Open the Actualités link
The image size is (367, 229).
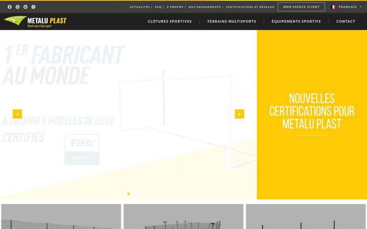[x=140, y=7]
